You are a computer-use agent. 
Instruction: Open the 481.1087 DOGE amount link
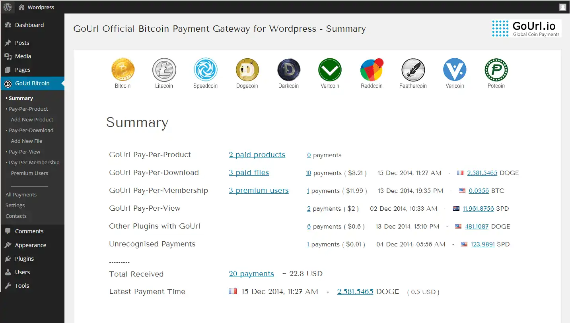(x=477, y=227)
